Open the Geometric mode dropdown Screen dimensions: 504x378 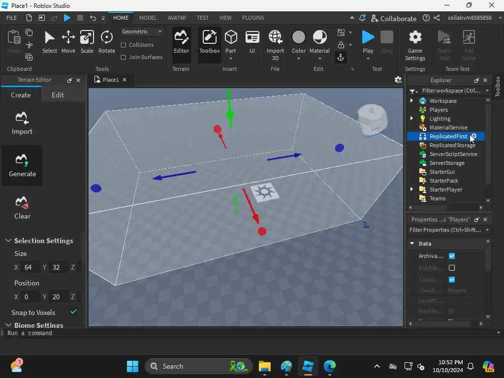click(142, 31)
